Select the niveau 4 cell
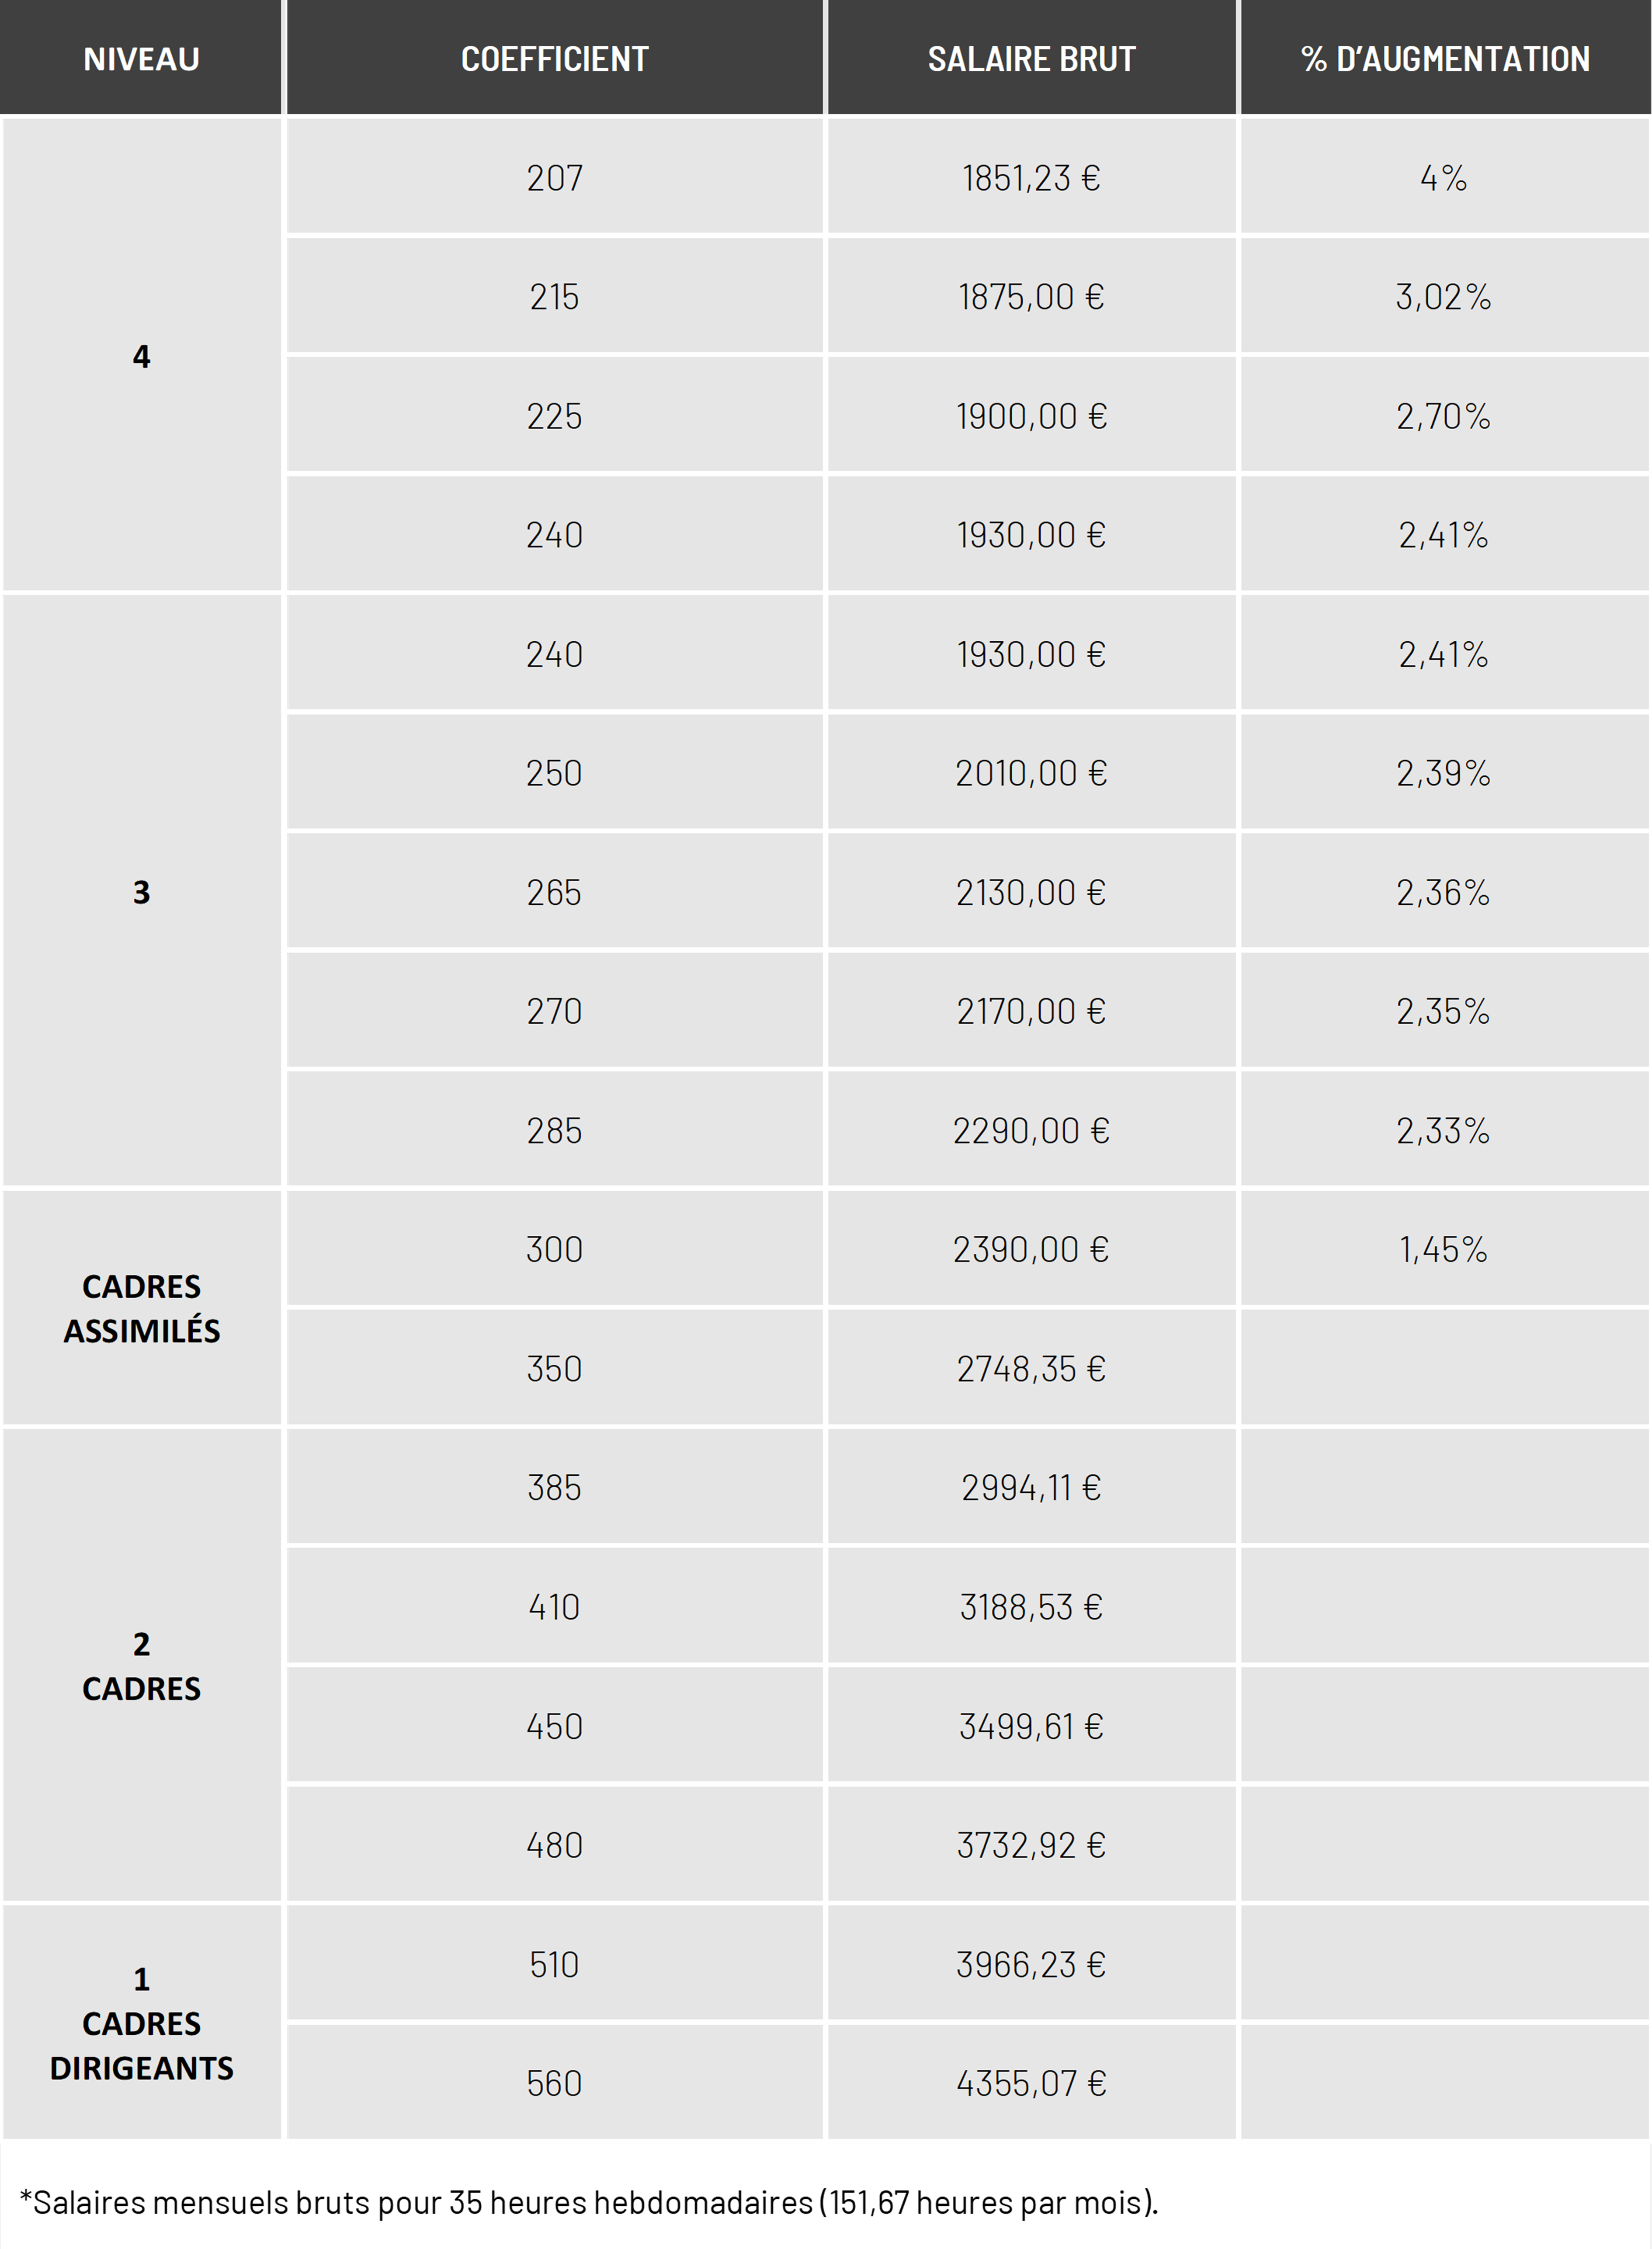 (x=141, y=355)
